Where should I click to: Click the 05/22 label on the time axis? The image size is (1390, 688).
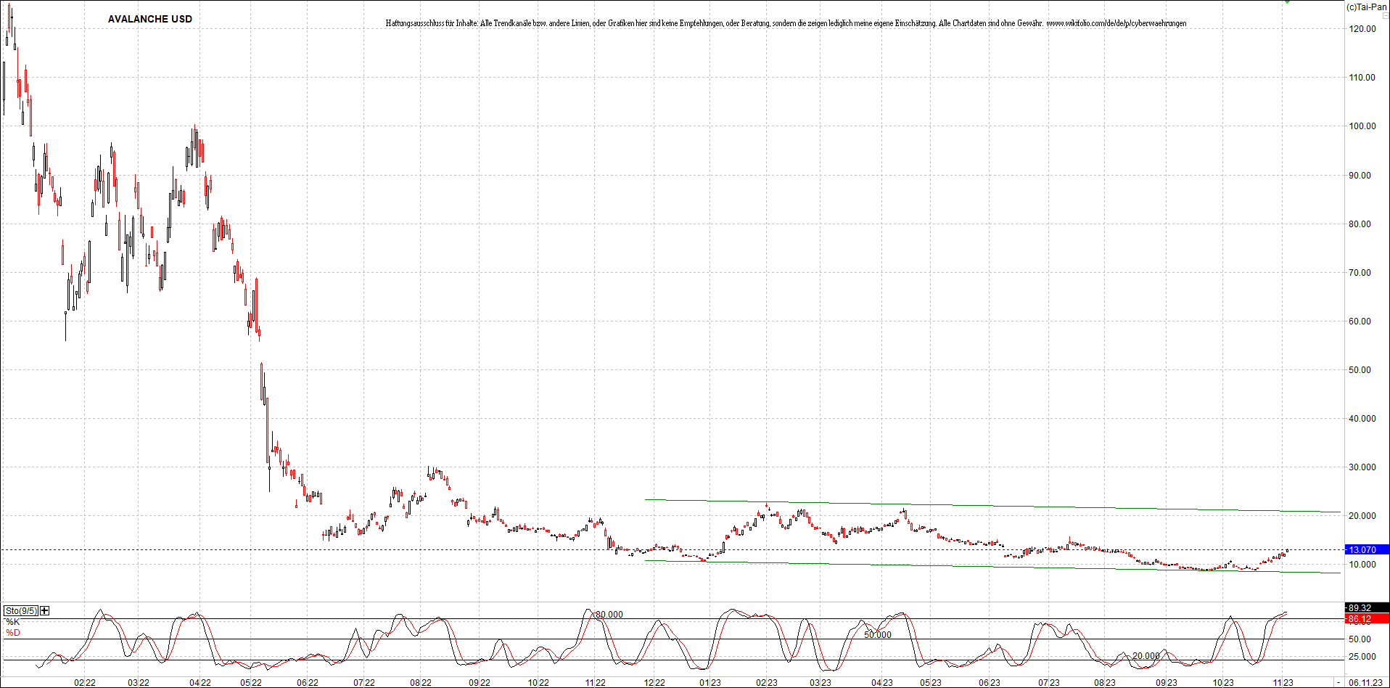250,682
